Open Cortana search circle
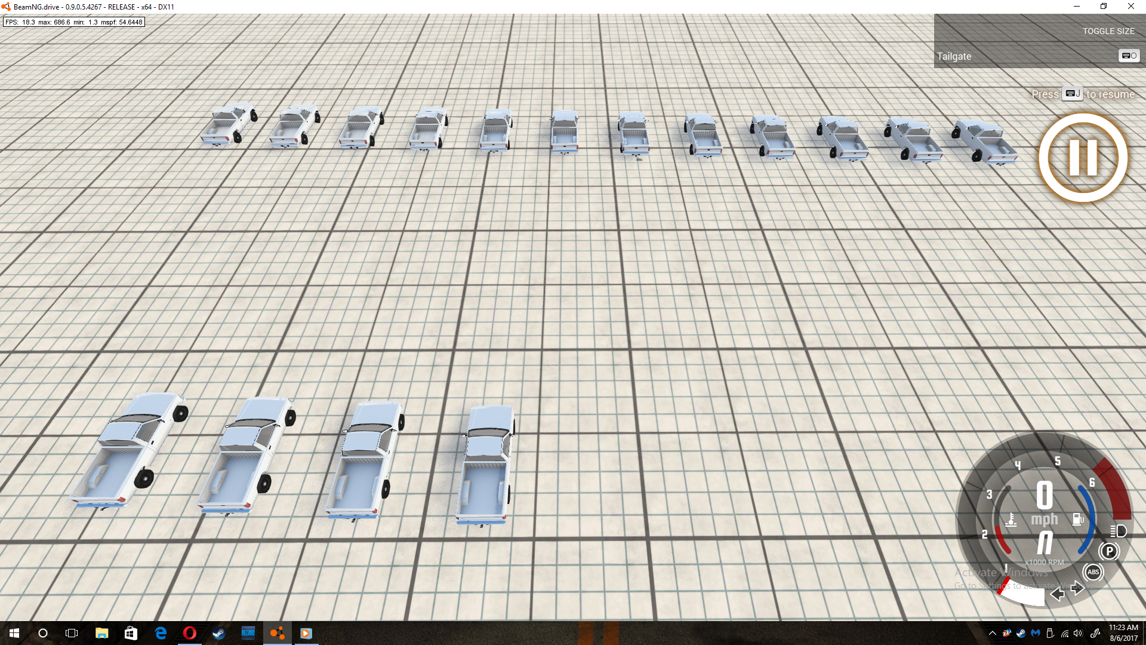Viewport: 1146px width, 645px height. click(x=43, y=633)
